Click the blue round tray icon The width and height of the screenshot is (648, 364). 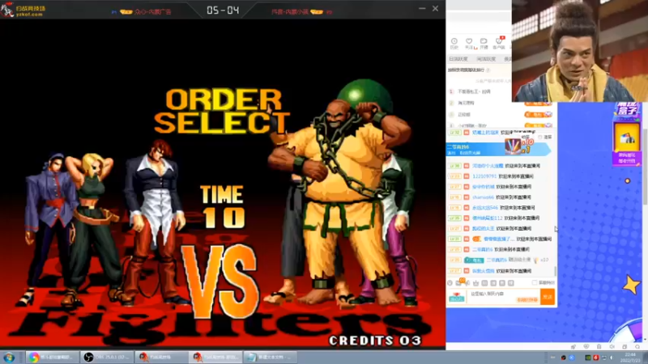click(x=572, y=358)
